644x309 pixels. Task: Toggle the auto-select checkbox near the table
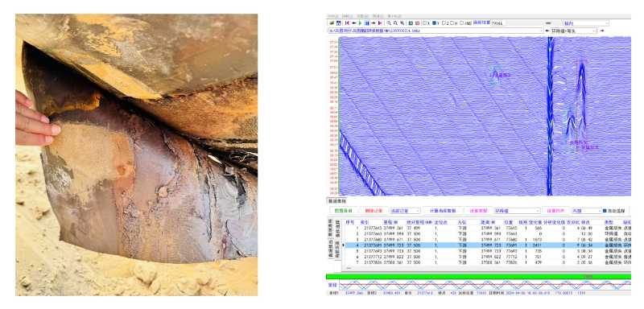[x=605, y=211]
